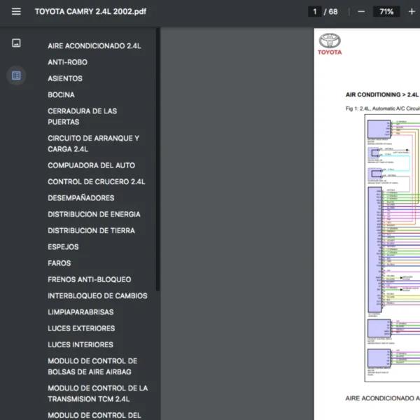Navigate to CIRCUITO DE ARRANQUE Y CARGA

93,143
